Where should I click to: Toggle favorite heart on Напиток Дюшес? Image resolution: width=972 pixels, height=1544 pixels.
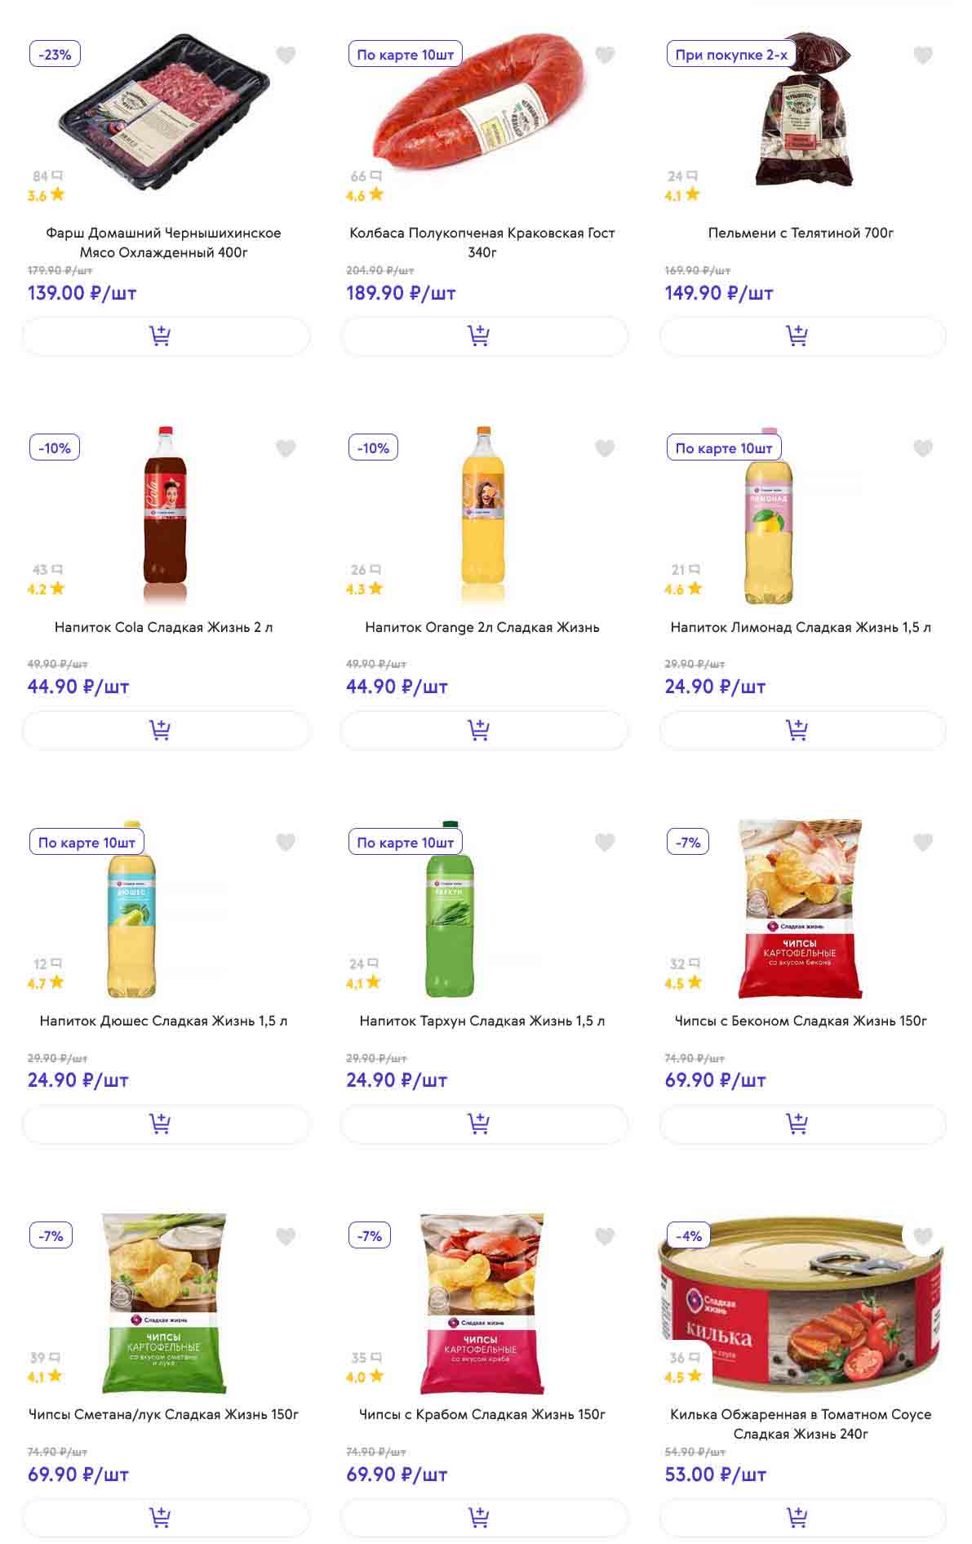click(286, 842)
